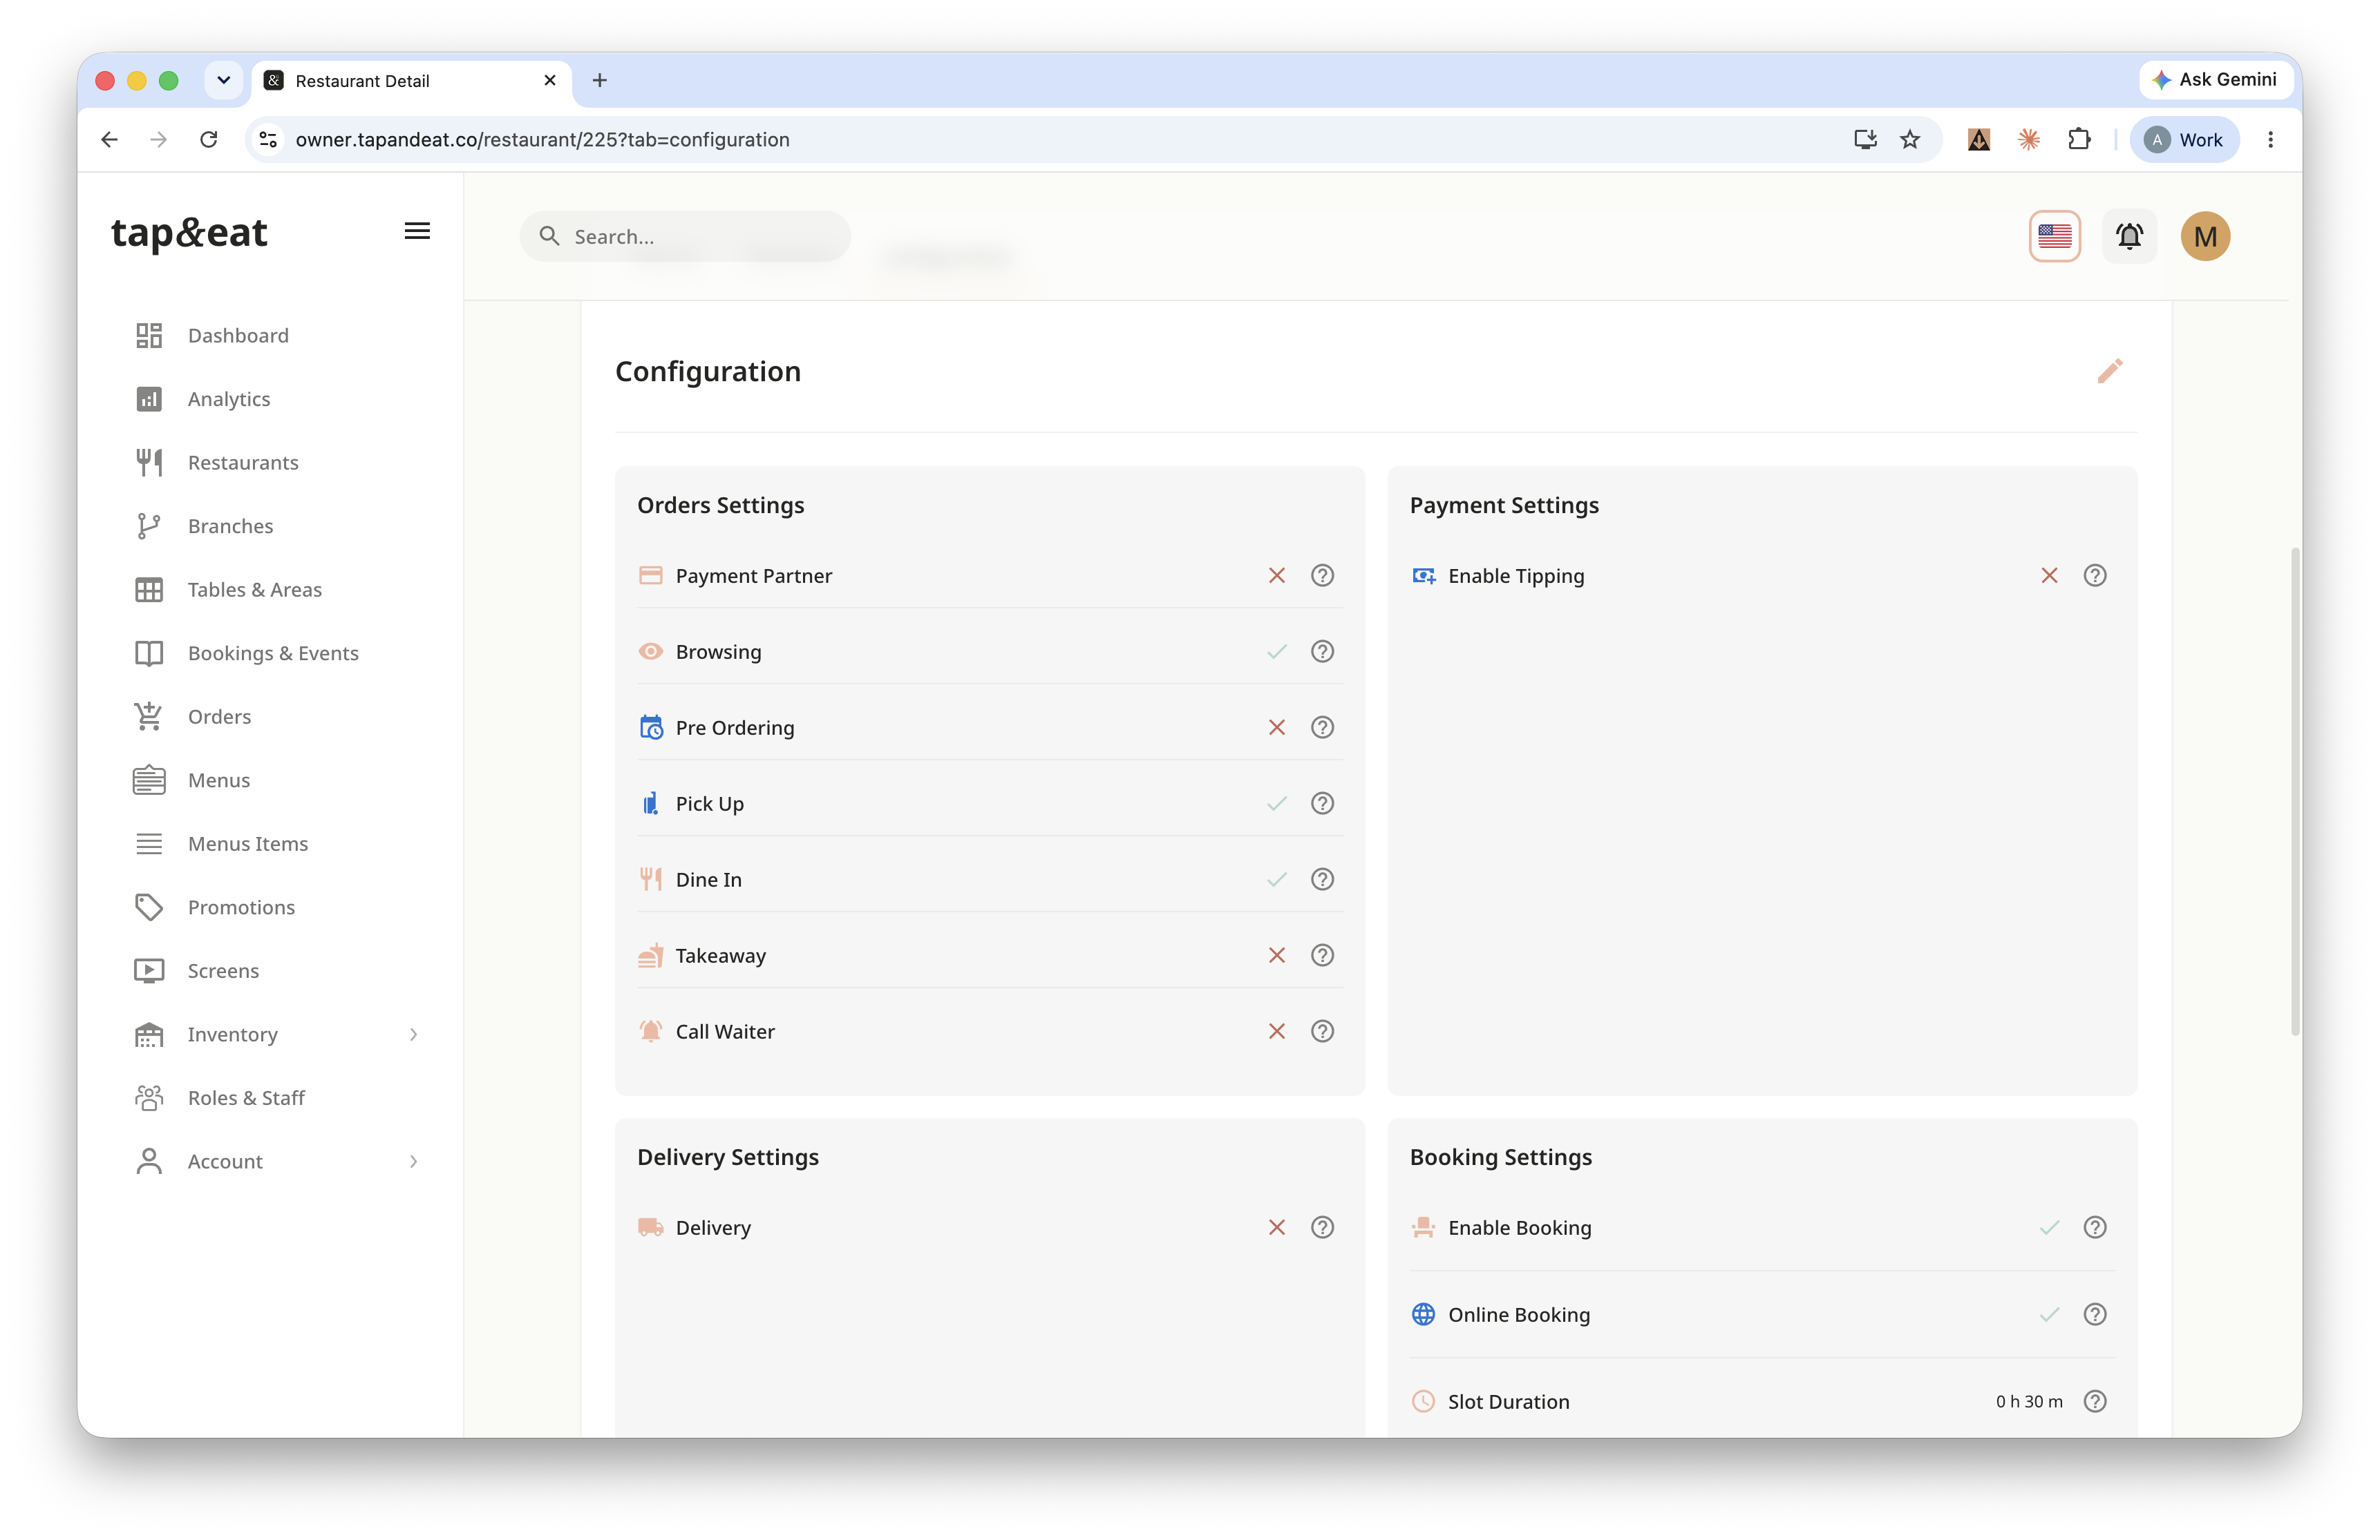Click the page vertical scrollbar
Image resolution: width=2380 pixels, height=1540 pixels.
click(x=2295, y=791)
